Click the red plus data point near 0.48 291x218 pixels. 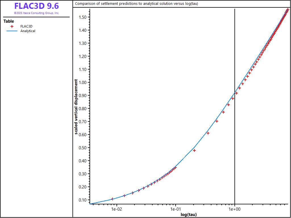pos(194,150)
